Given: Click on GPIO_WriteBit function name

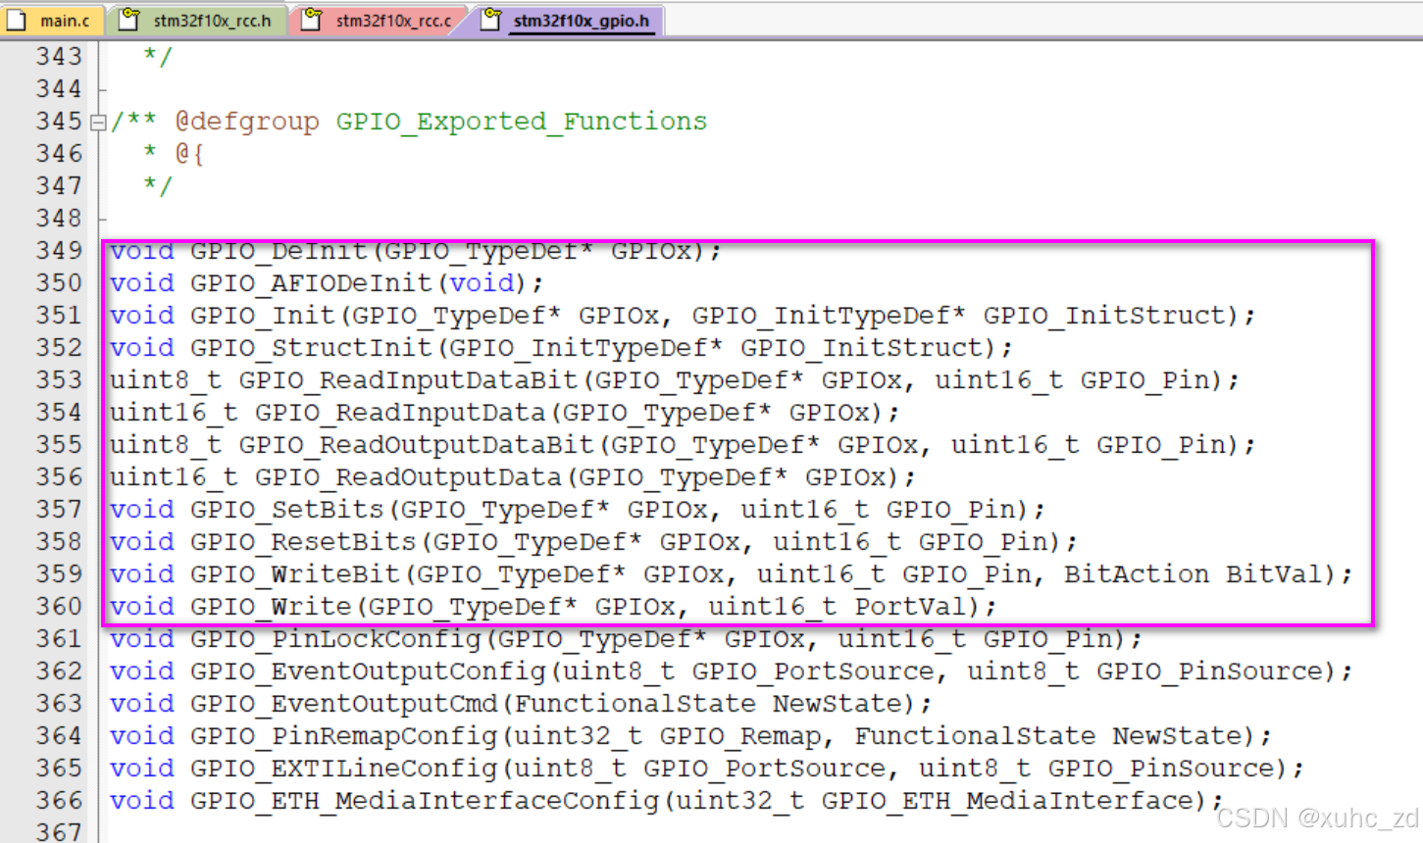Looking at the screenshot, I should tap(295, 573).
